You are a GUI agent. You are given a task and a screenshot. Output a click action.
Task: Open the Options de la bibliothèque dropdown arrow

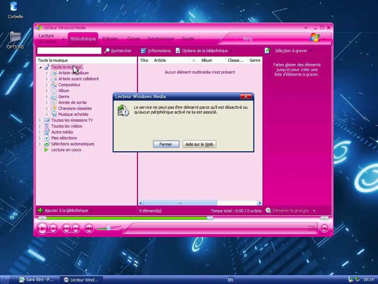tap(231, 51)
